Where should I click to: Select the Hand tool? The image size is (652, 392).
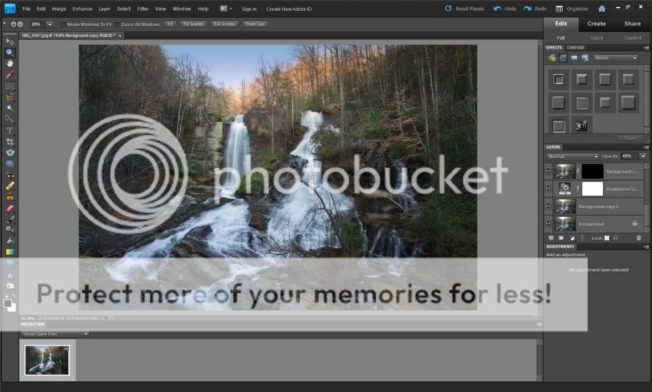tap(10, 64)
